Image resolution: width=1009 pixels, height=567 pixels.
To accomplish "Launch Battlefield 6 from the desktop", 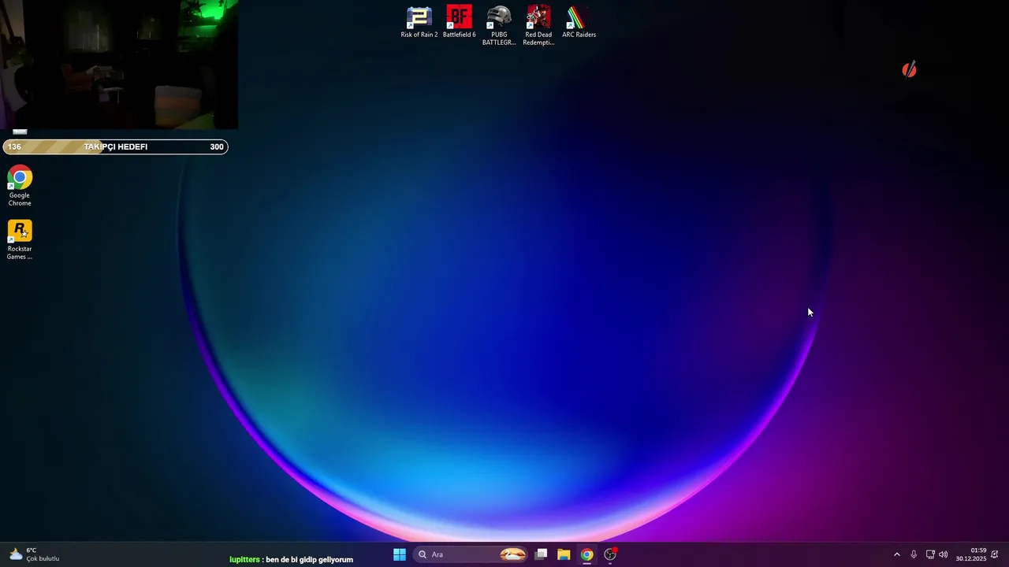I will pos(459,22).
